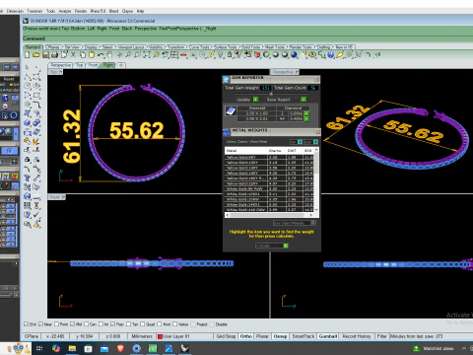The width and height of the screenshot is (473, 355).
Task: Show hidden system tray icons chevron
Action: (464, 348)
